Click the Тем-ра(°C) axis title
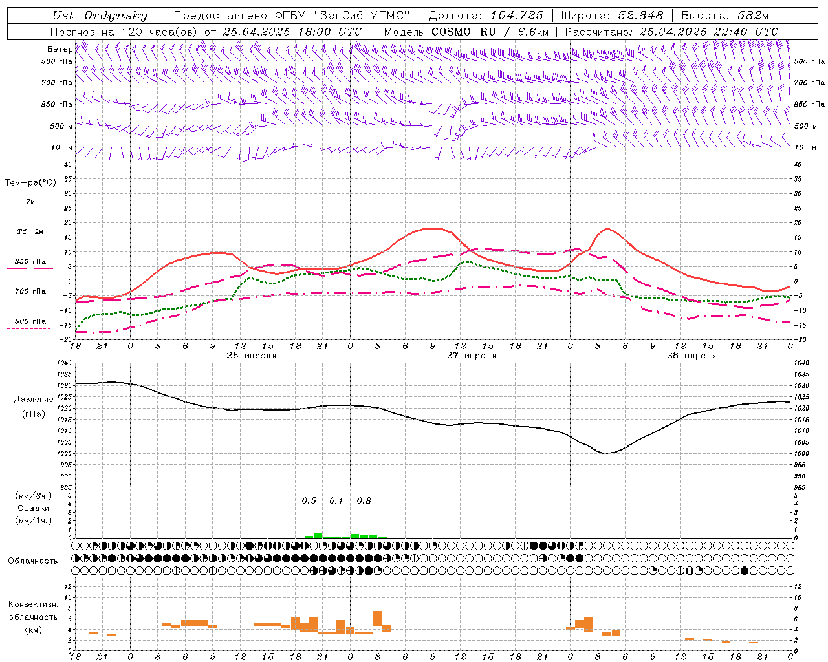Viewport: 828px width, 662px height. pyautogui.click(x=30, y=183)
